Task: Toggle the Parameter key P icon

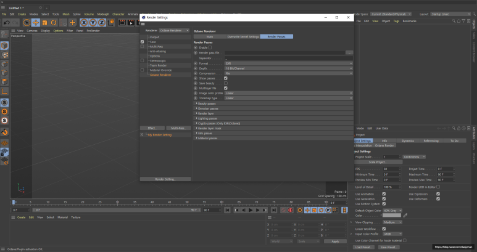Action: (x=328, y=210)
